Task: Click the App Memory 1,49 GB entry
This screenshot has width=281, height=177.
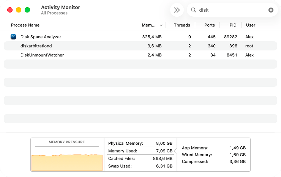Action: click(214, 148)
